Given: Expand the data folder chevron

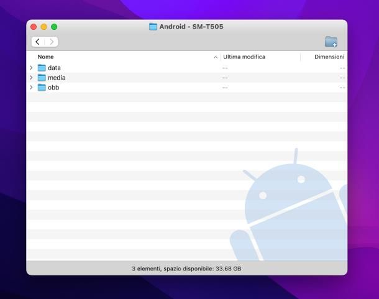Looking at the screenshot, I should tap(31, 68).
